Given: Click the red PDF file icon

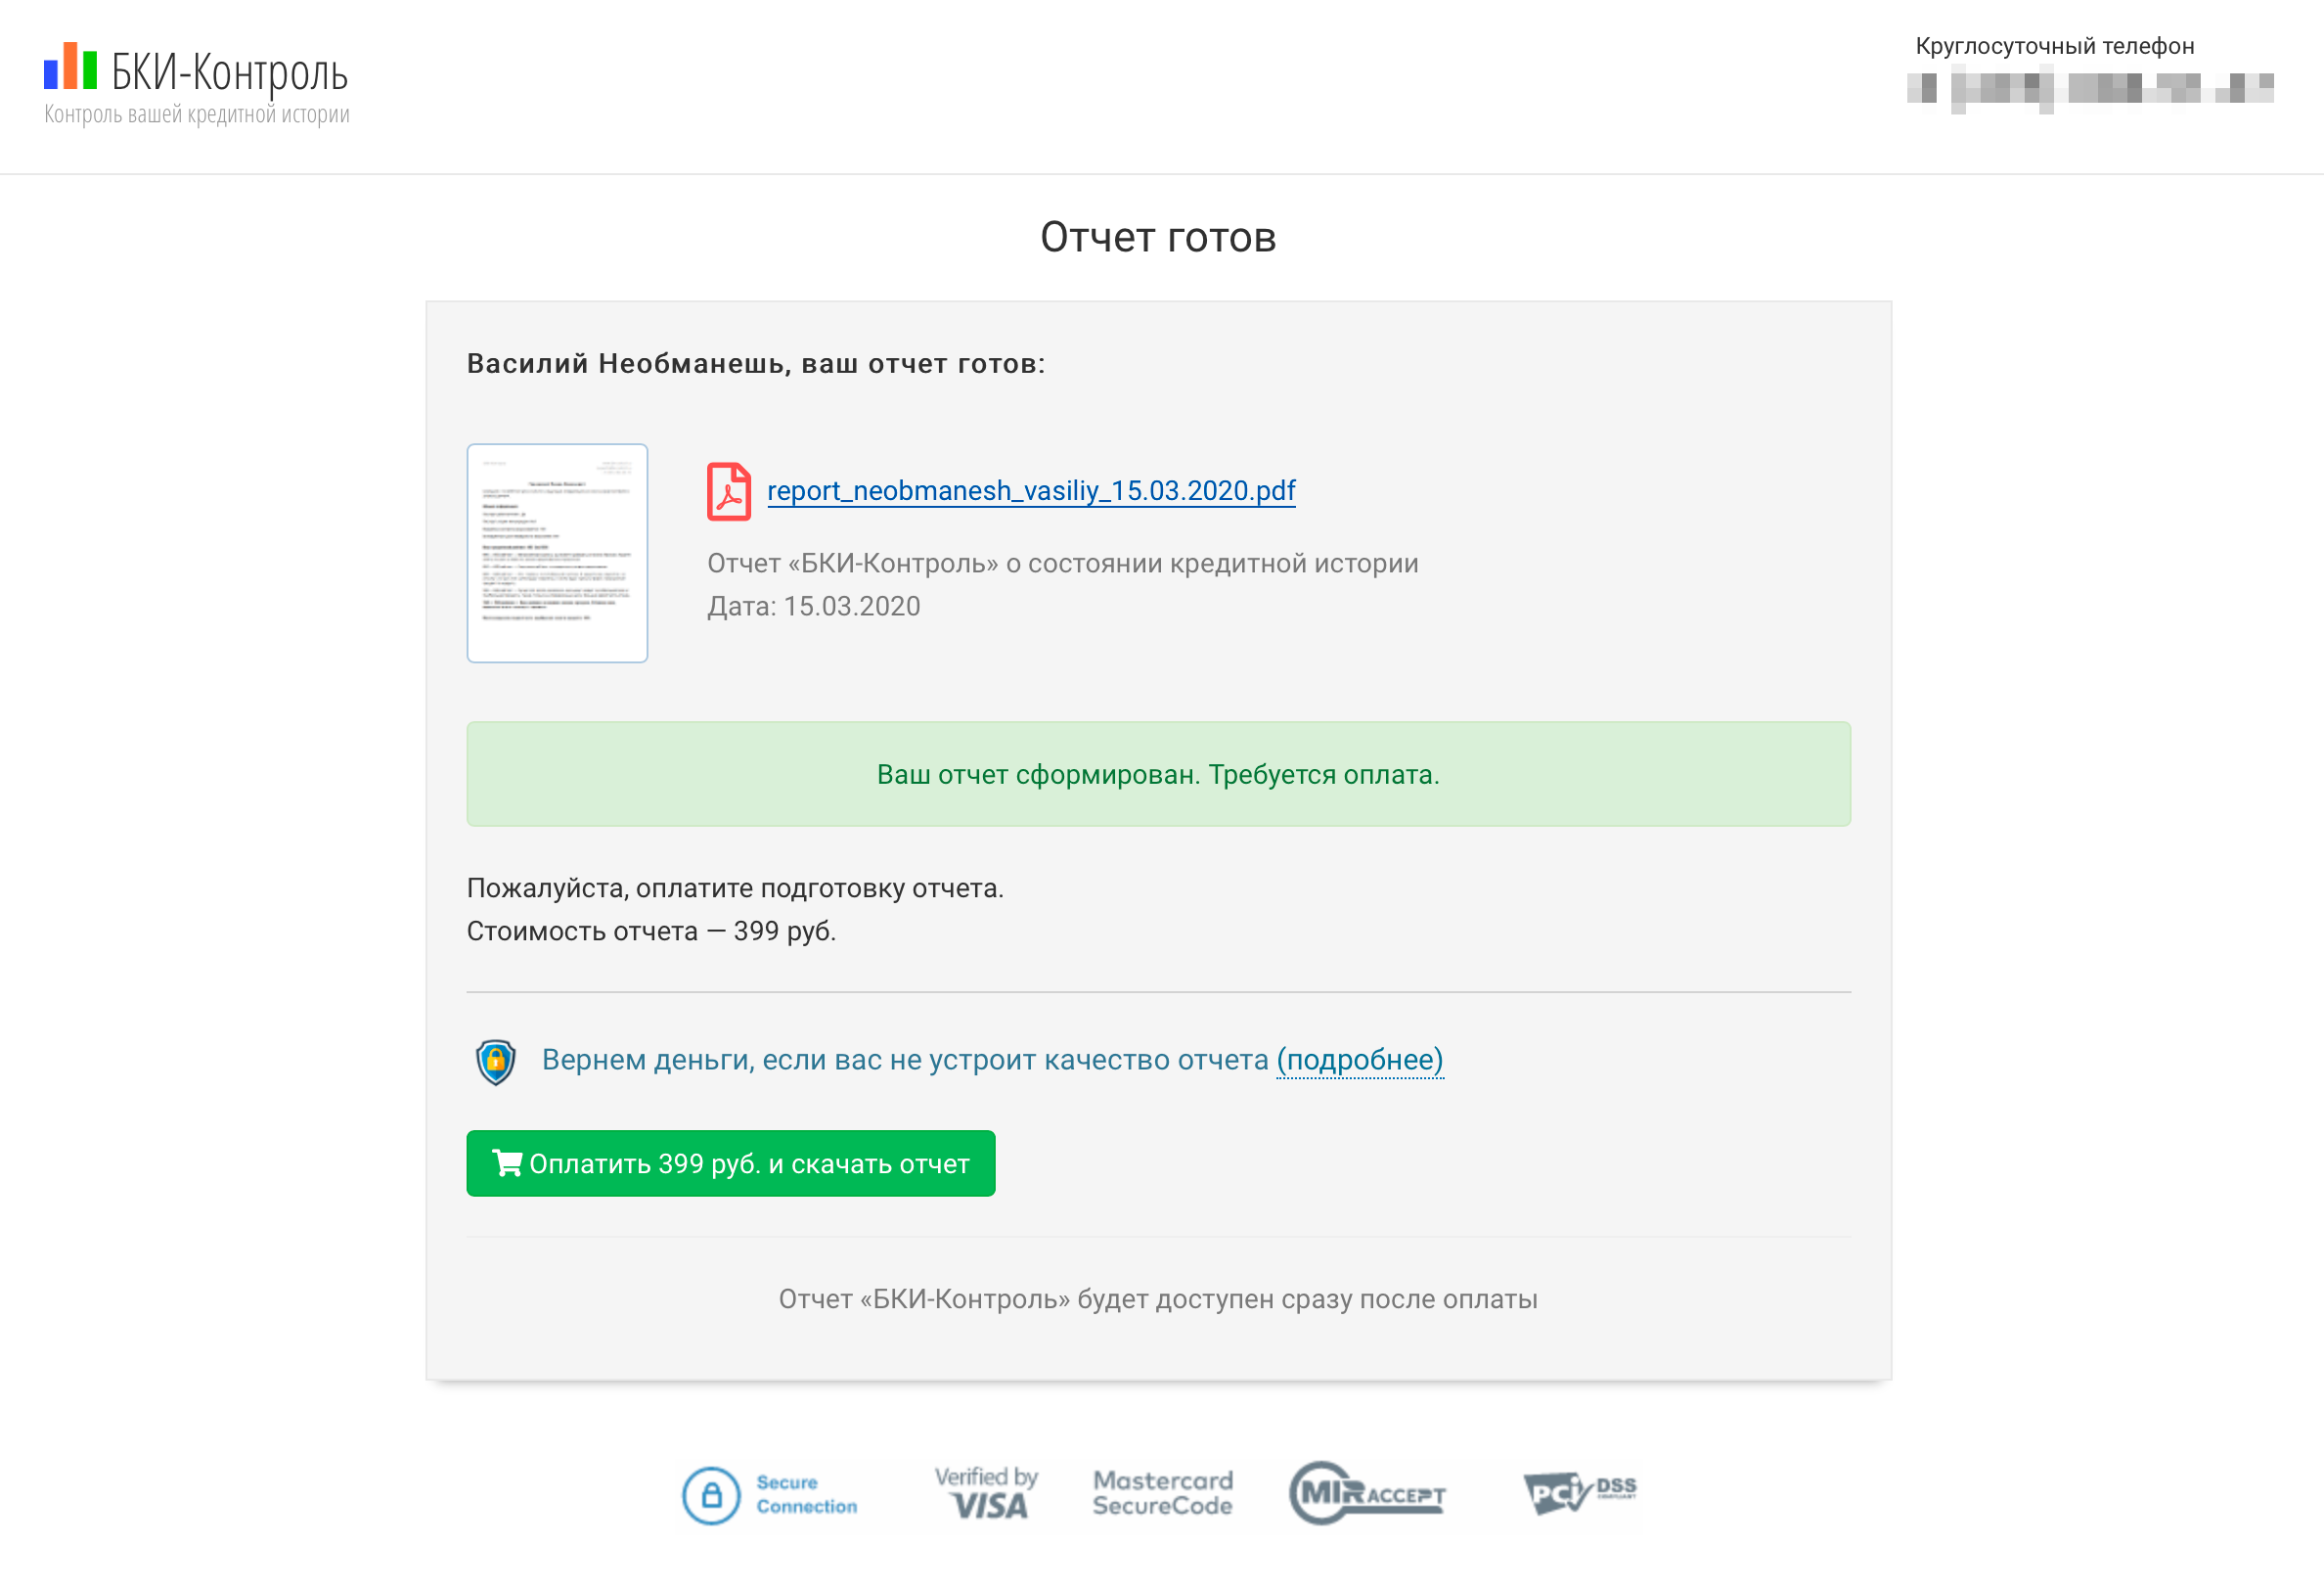Looking at the screenshot, I should pyautogui.click(x=729, y=491).
